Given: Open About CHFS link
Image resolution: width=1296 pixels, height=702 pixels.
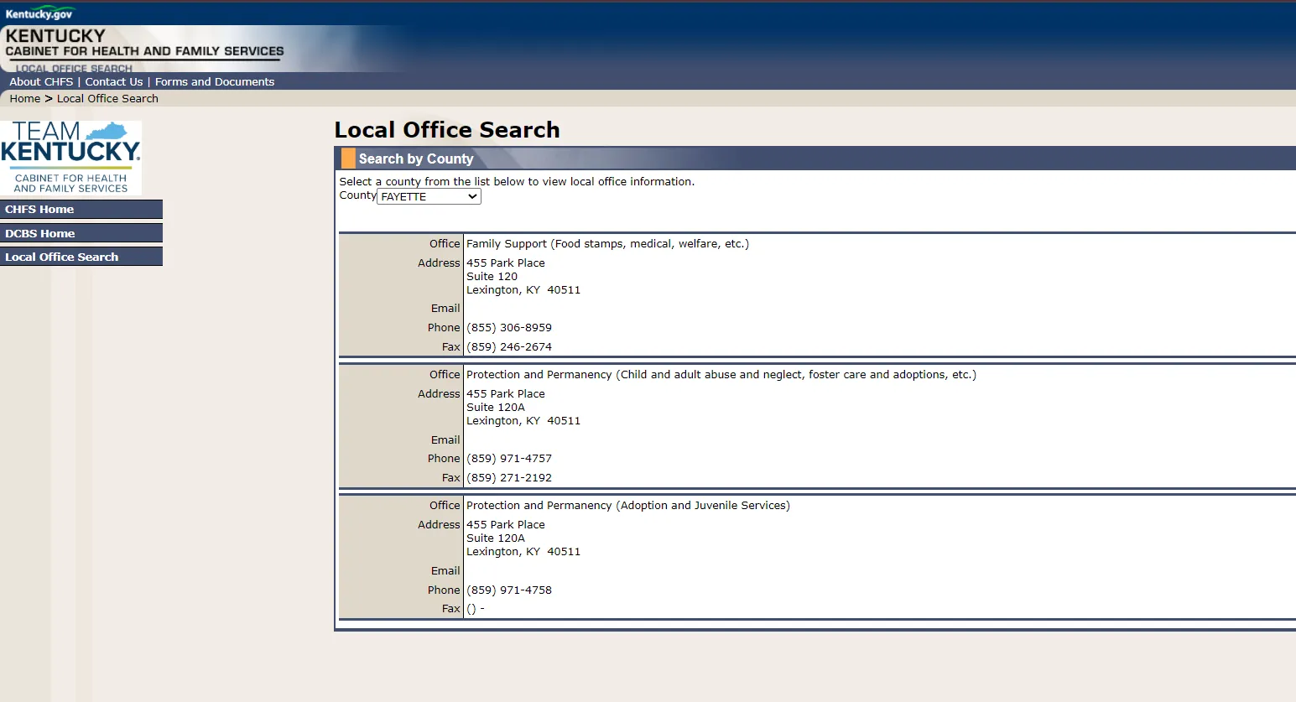Looking at the screenshot, I should (x=41, y=81).
